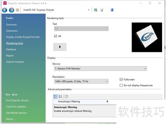Close the OpenGL Extensions Viewer window
This screenshot has height=124, width=166.
(159, 3)
